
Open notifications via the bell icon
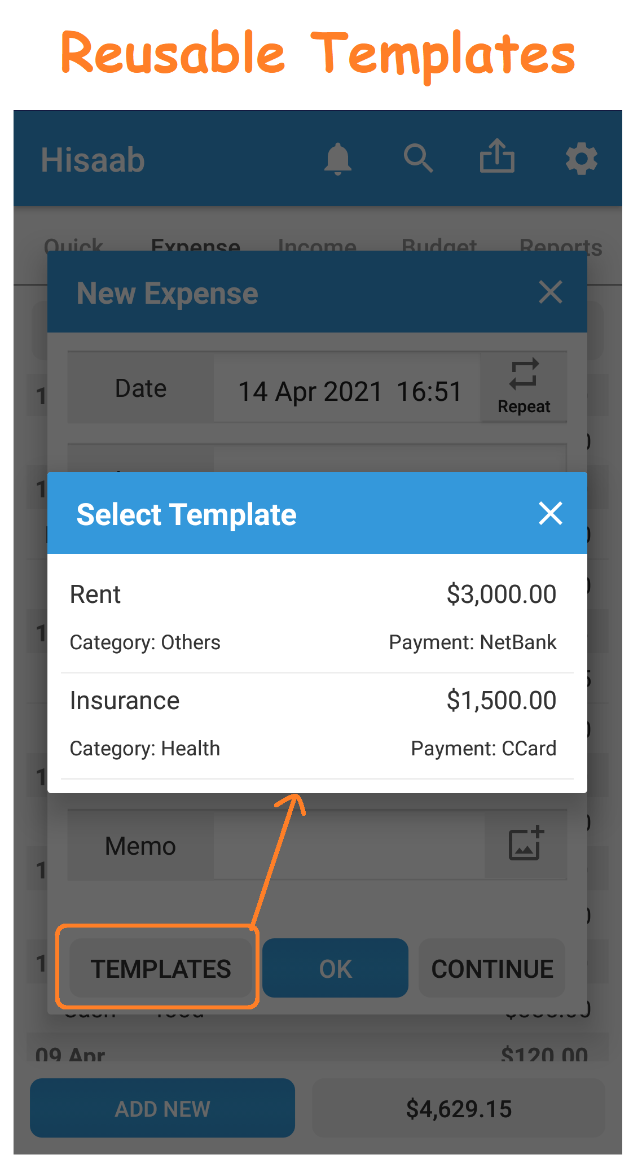point(338,159)
